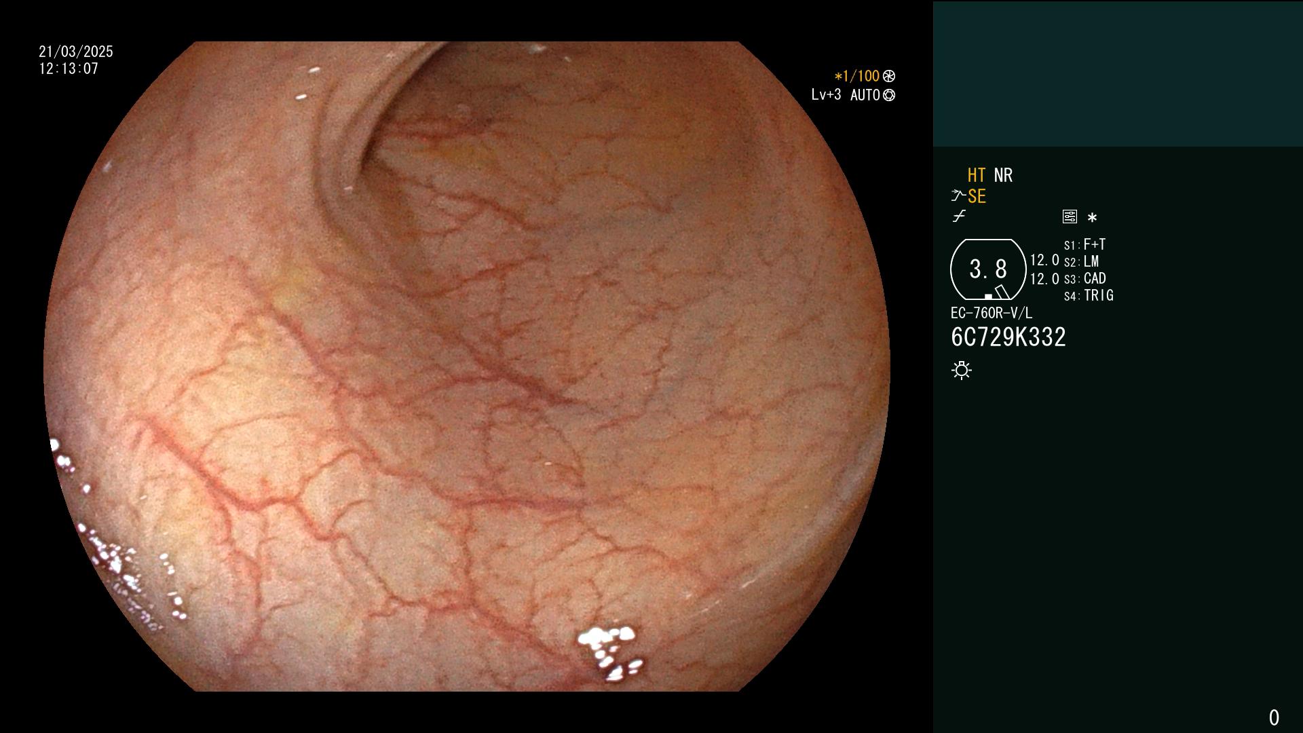The image size is (1303, 733).
Task: Click the settings sliders icon
Action: point(1070,217)
